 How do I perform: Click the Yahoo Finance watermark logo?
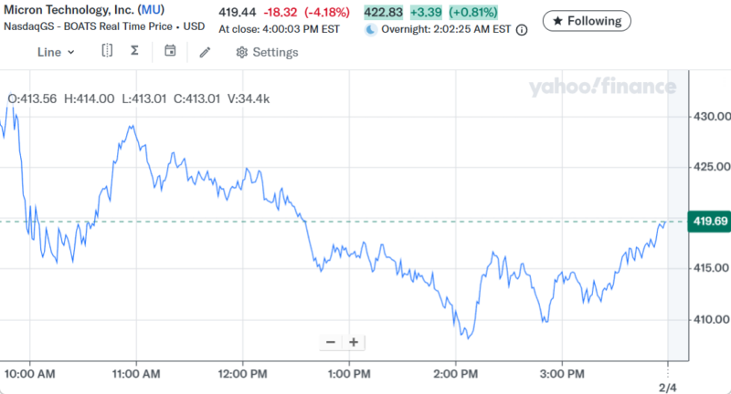click(601, 87)
